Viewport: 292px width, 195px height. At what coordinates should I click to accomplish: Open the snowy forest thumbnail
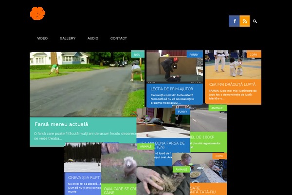83,157
